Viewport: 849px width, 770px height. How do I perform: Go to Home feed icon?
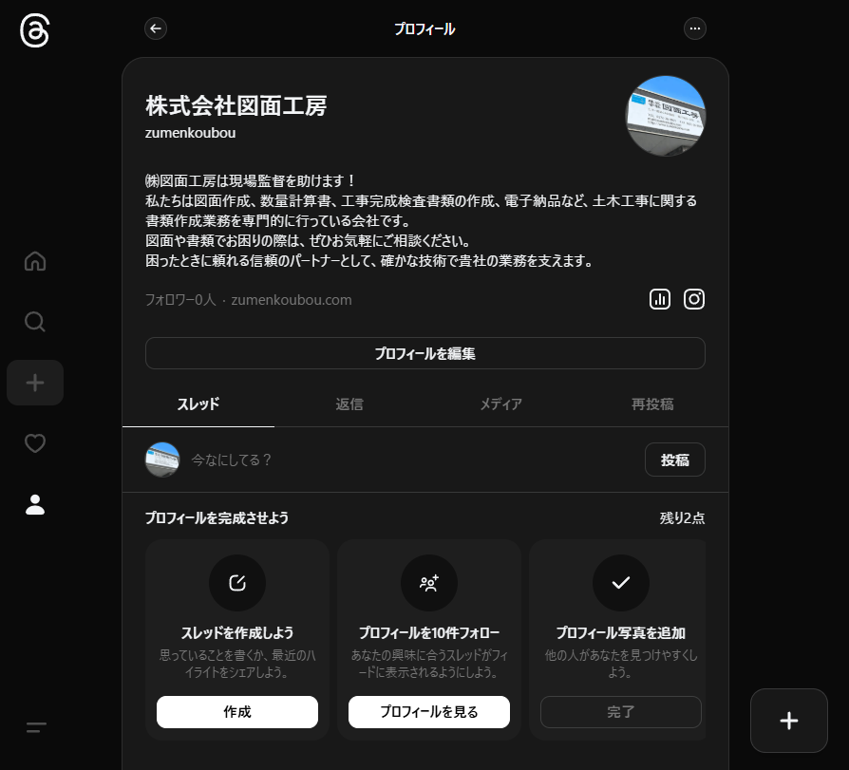35,261
